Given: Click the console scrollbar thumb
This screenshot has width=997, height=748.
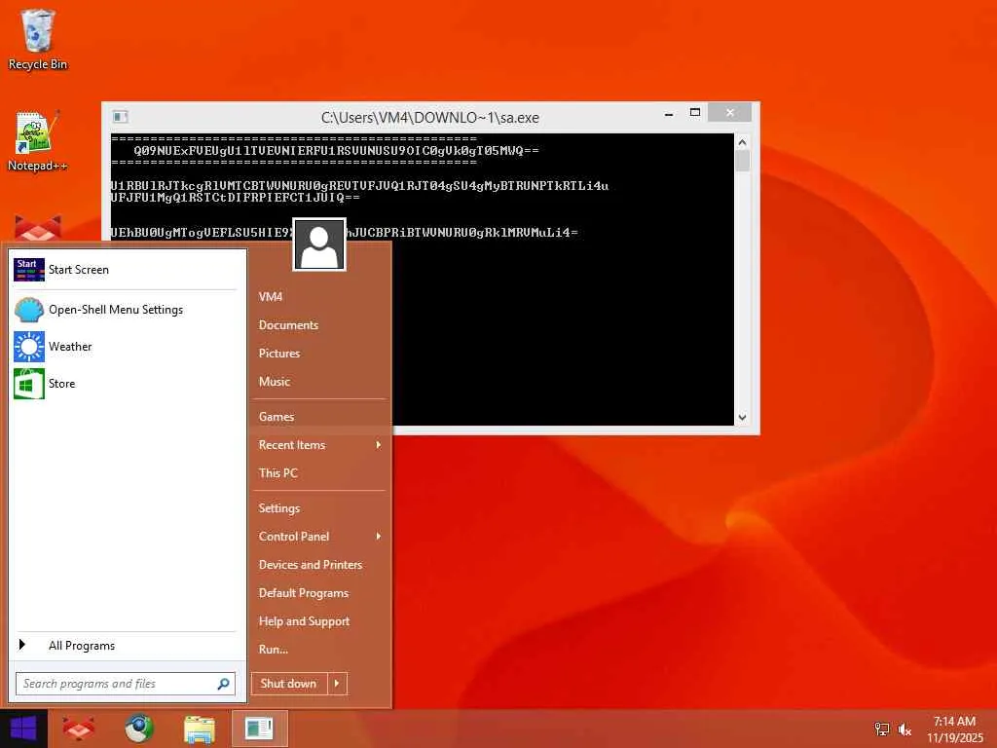Looking at the screenshot, I should [x=742, y=161].
